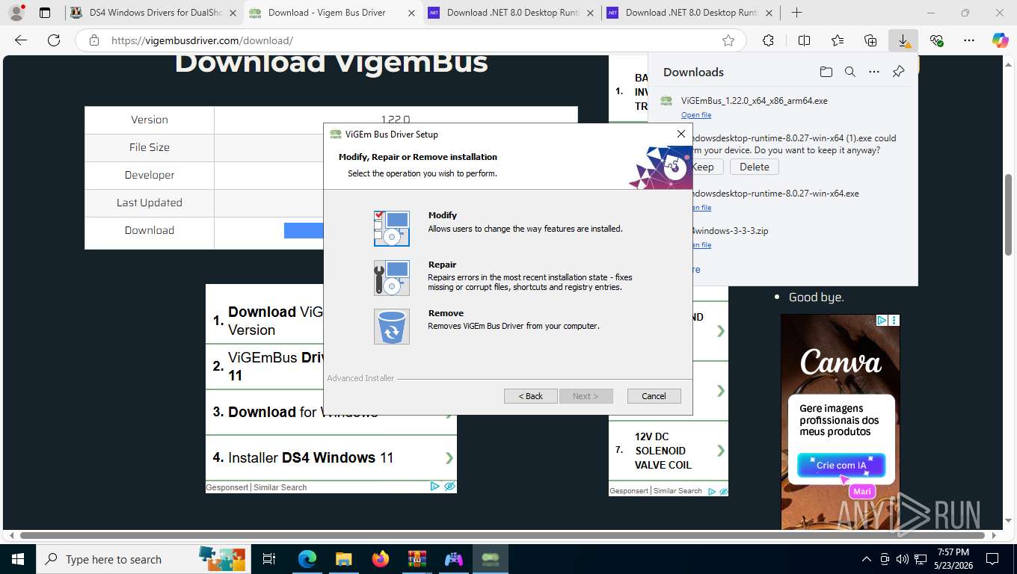Open Collections icon in toolbar
1017x574 pixels.
[x=870, y=40]
